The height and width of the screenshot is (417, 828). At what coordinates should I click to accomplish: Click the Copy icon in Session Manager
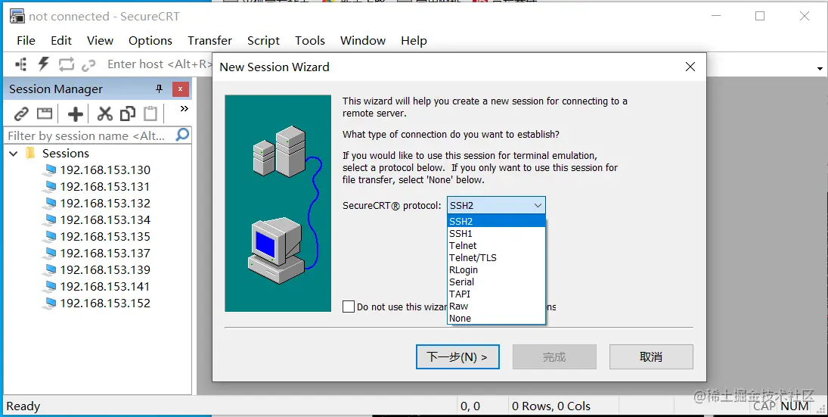[x=128, y=114]
